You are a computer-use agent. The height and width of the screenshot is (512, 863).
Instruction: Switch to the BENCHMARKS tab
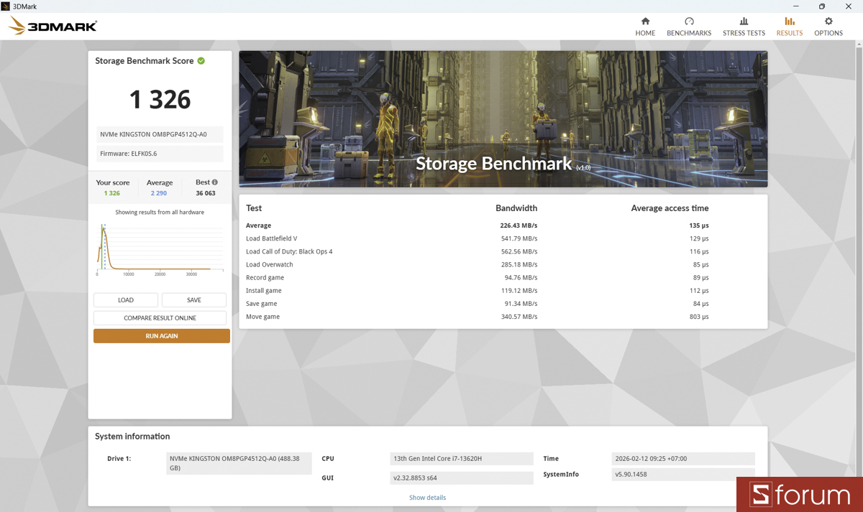[x=688, y=32]
